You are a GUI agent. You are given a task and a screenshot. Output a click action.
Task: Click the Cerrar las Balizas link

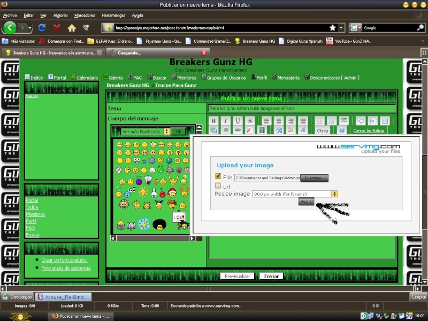369,131
